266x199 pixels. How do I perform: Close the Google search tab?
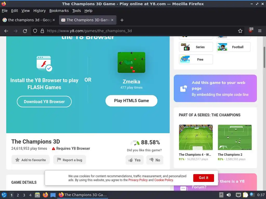pos(54,20)
